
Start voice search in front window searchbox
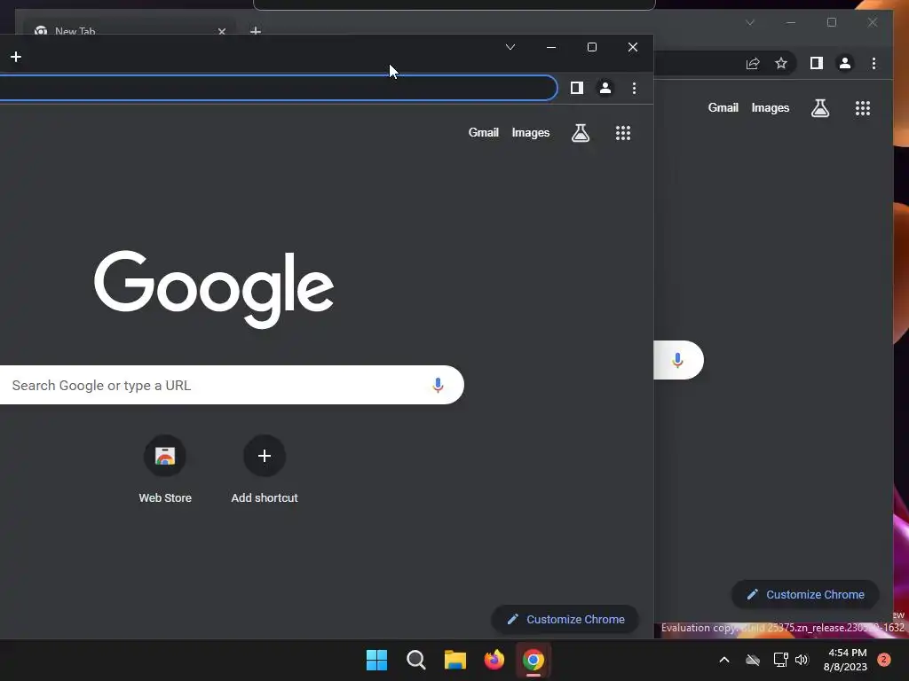coord(438,385)
